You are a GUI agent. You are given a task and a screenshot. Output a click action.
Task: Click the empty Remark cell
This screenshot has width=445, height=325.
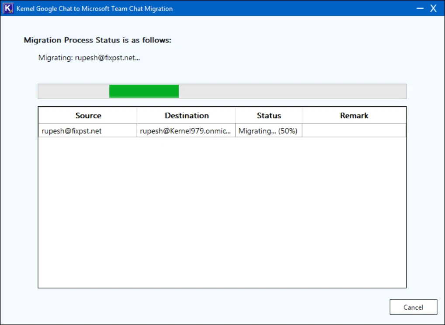tap(354, 131)
